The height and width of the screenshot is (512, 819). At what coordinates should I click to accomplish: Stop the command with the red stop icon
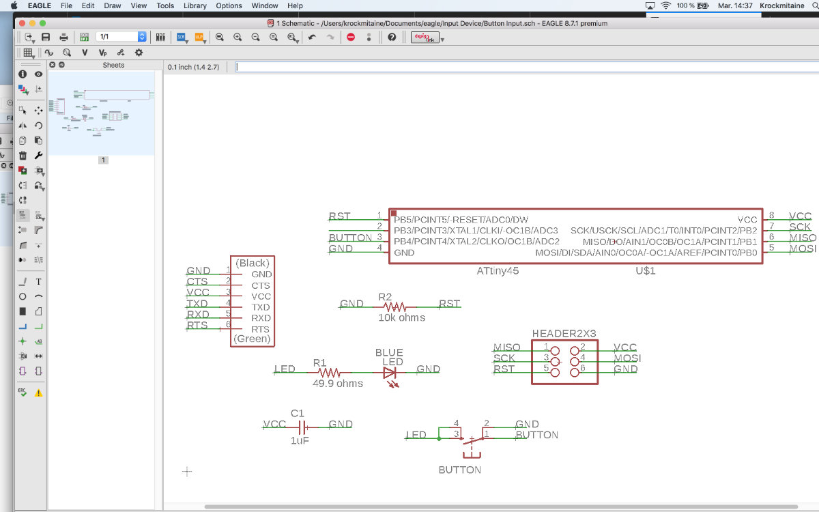point(351,37)
